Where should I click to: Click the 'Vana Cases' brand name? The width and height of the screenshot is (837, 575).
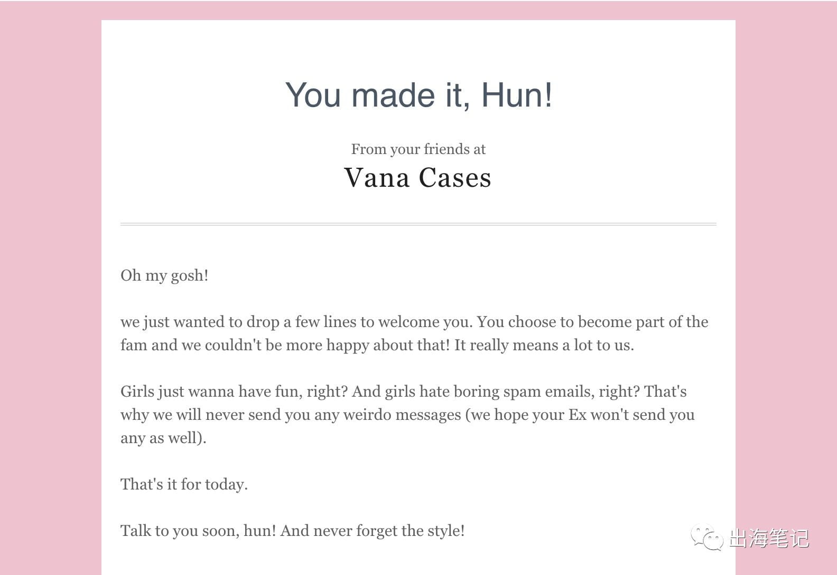click(x=418, y=178)
